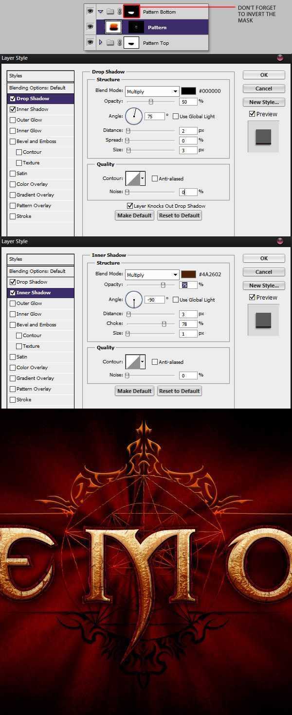Click the link icon on Pattern Top
292x715 pixels.
click(x=119, y=43)
